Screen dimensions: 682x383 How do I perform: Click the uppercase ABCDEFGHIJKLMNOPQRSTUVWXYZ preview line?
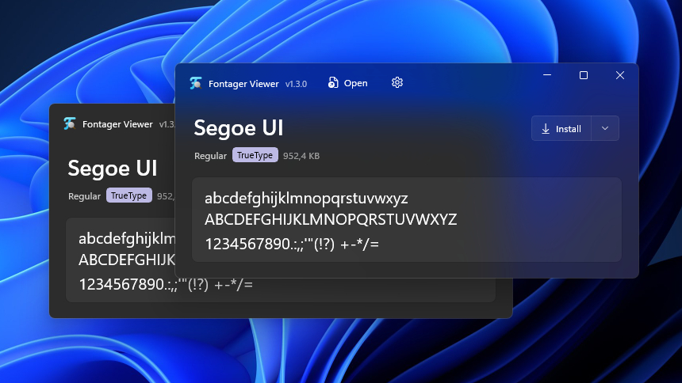331,219
